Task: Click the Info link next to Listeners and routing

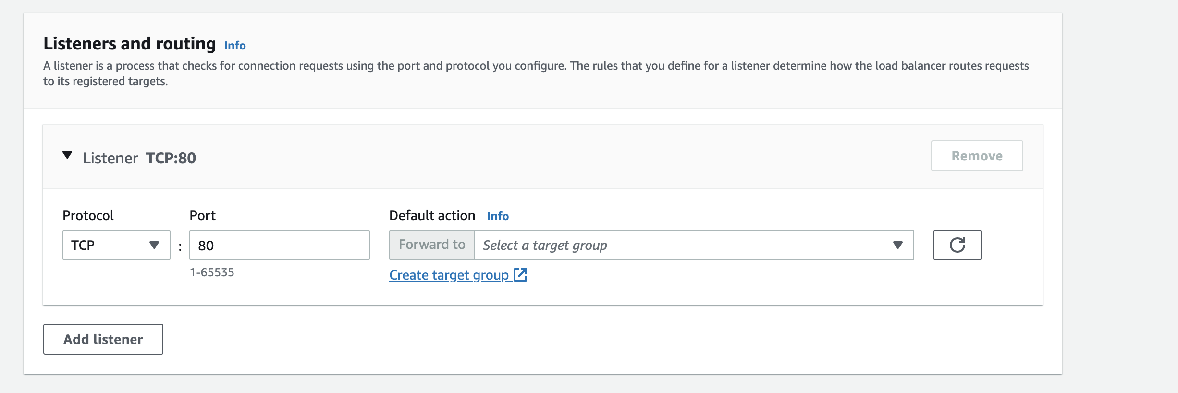Action: tap(235, 46)
